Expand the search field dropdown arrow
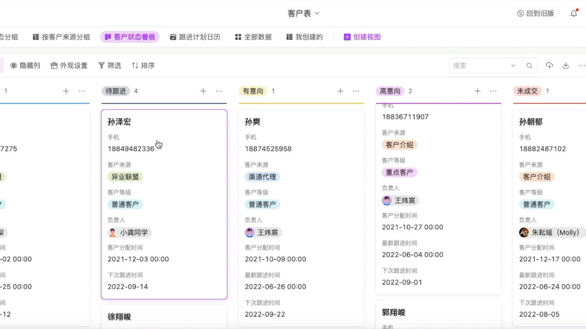This screenshot has width=586, height=329. point(513,66)
